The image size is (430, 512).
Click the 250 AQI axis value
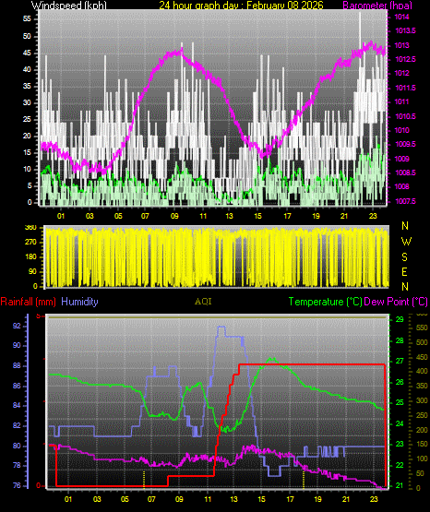(423, 415)
